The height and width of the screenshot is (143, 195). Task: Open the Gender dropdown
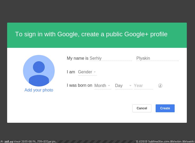87,72
